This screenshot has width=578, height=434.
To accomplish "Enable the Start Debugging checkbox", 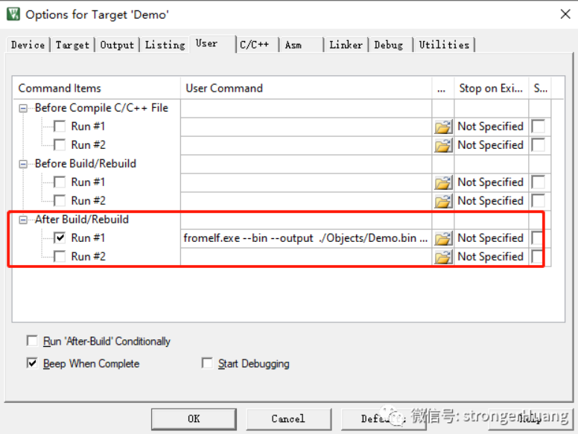I will point(207,363).
